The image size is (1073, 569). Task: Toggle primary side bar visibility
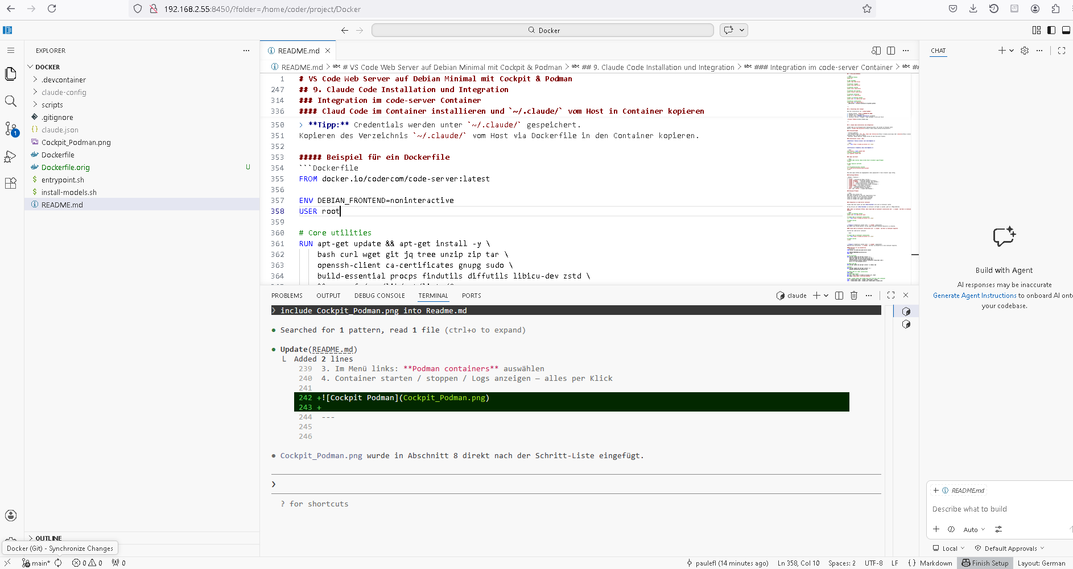pos(1051,30)
